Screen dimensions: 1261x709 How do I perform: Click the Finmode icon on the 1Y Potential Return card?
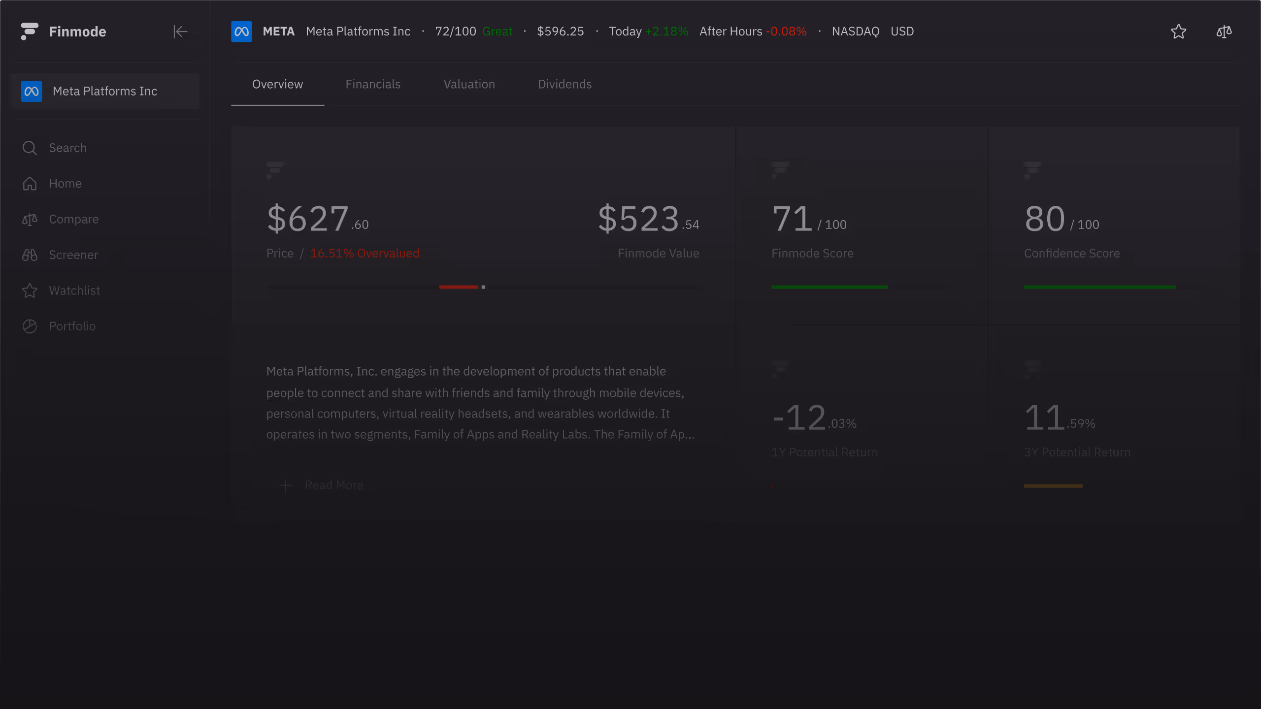point(780,369)
